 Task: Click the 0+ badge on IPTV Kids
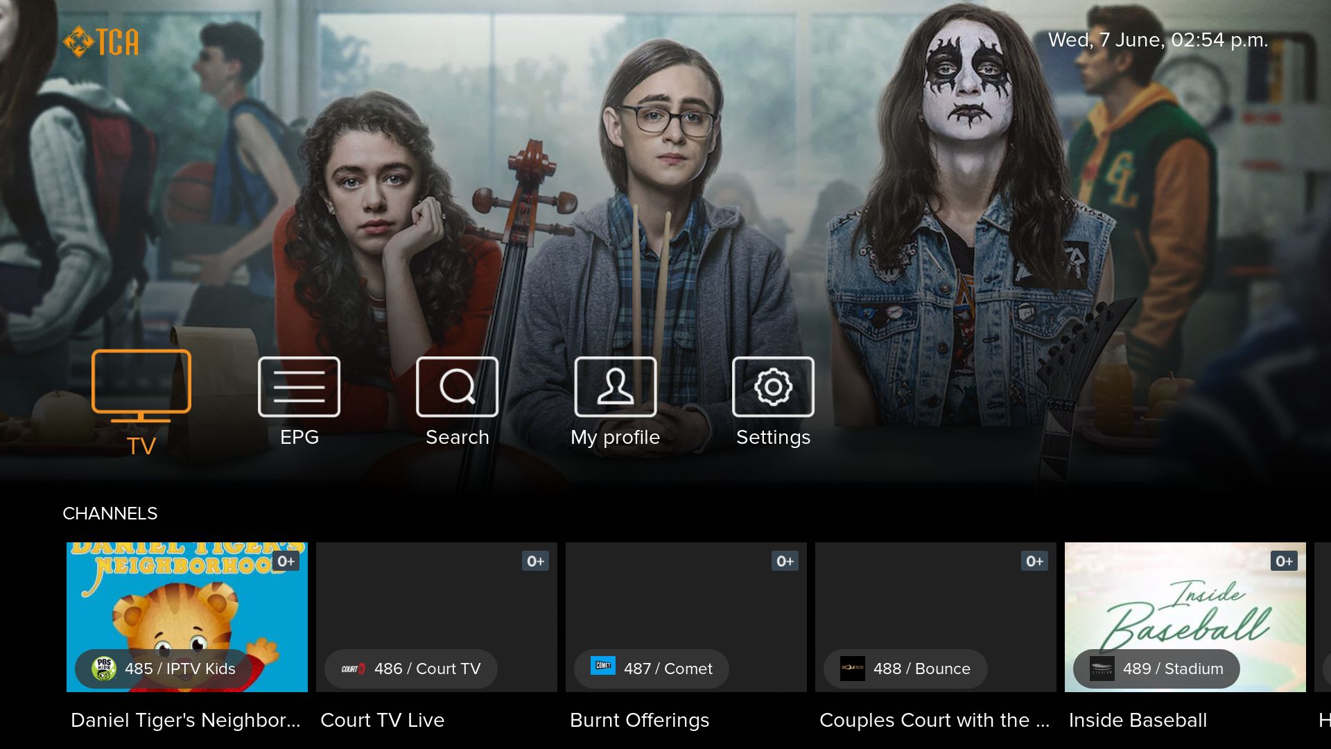[287, 561]
